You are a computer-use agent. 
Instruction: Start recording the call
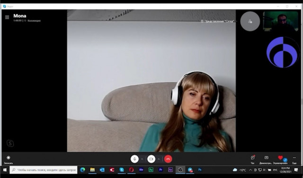(x=9, y=160)
